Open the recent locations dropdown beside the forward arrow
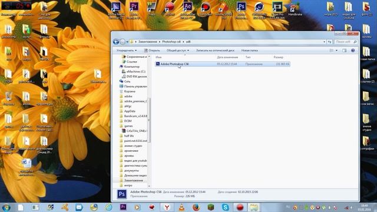 pyautogui.click(x=127, y=42)
